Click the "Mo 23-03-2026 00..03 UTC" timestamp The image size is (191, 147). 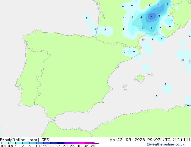(140, 140)
